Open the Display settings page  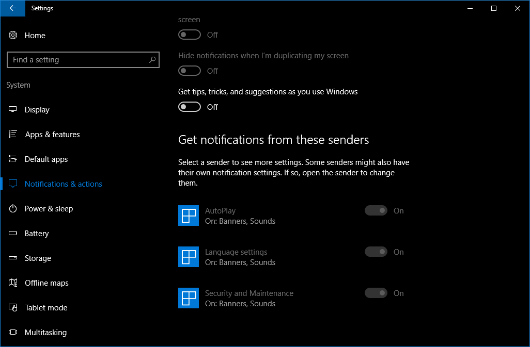click(37, 110)
